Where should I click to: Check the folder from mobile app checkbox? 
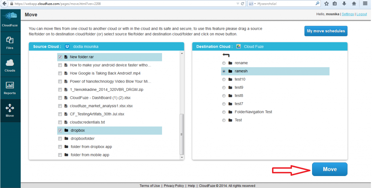click(60, 155)
